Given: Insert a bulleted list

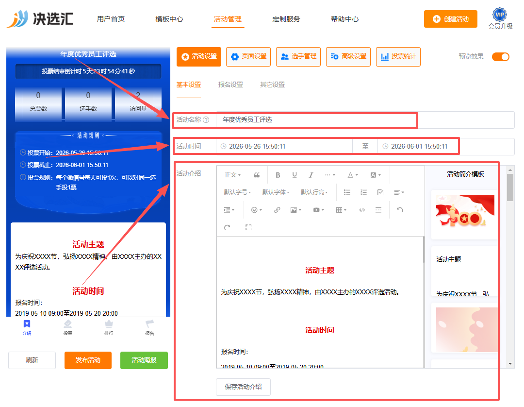Looking at the screenshot, I should pos(347,192).
